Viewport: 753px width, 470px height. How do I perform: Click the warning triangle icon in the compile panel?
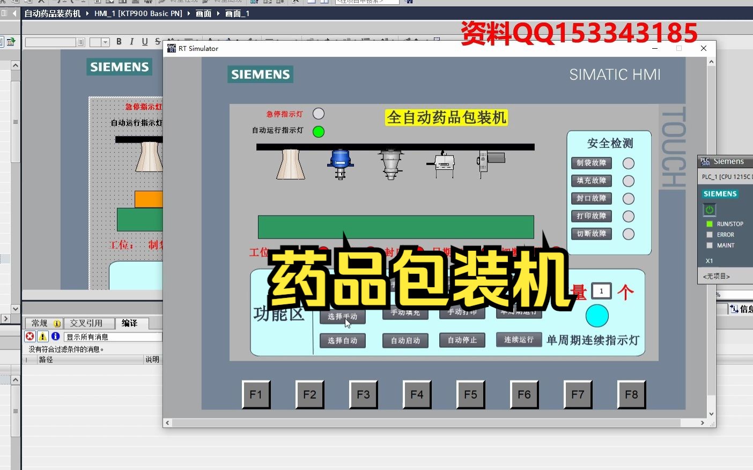click(x=42, y=336)
